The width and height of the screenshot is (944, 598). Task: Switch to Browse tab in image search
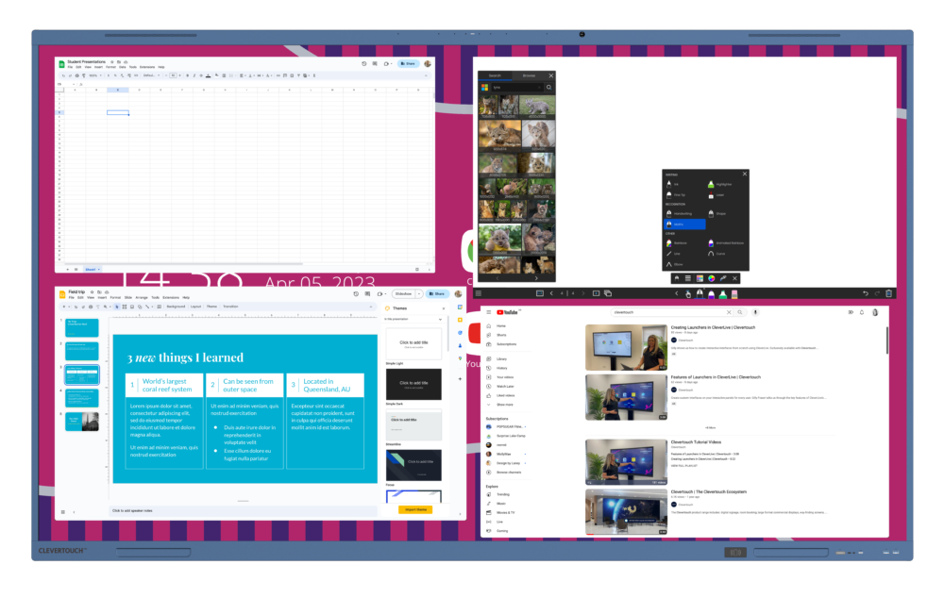(x=529, y=75)
